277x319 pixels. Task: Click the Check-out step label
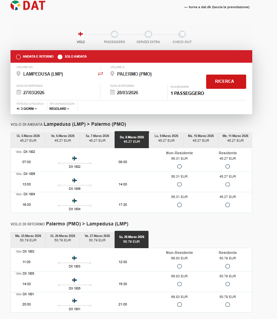[x=182, y=42]
